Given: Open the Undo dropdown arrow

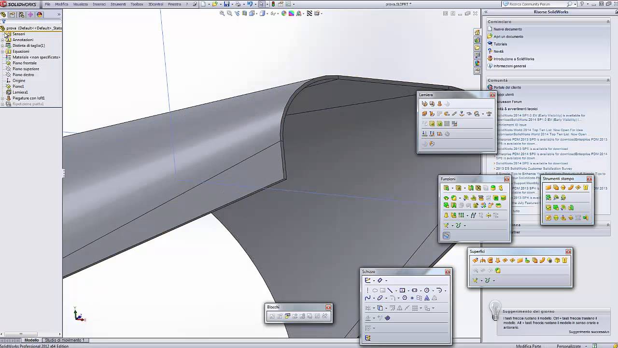Looking at the screenshot, I should click(255, 4).
